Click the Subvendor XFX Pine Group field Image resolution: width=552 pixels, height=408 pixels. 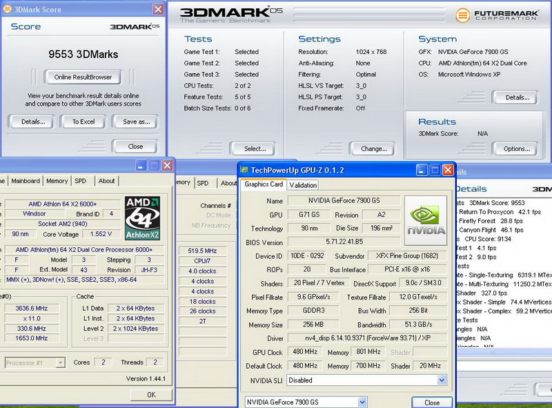(407, 256)
